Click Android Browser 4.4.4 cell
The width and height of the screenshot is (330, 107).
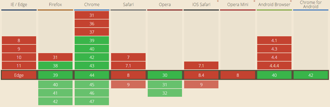click(274, 66)
